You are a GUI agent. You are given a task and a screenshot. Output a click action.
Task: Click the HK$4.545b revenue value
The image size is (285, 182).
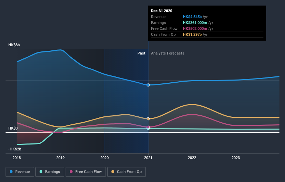[192, 17]
